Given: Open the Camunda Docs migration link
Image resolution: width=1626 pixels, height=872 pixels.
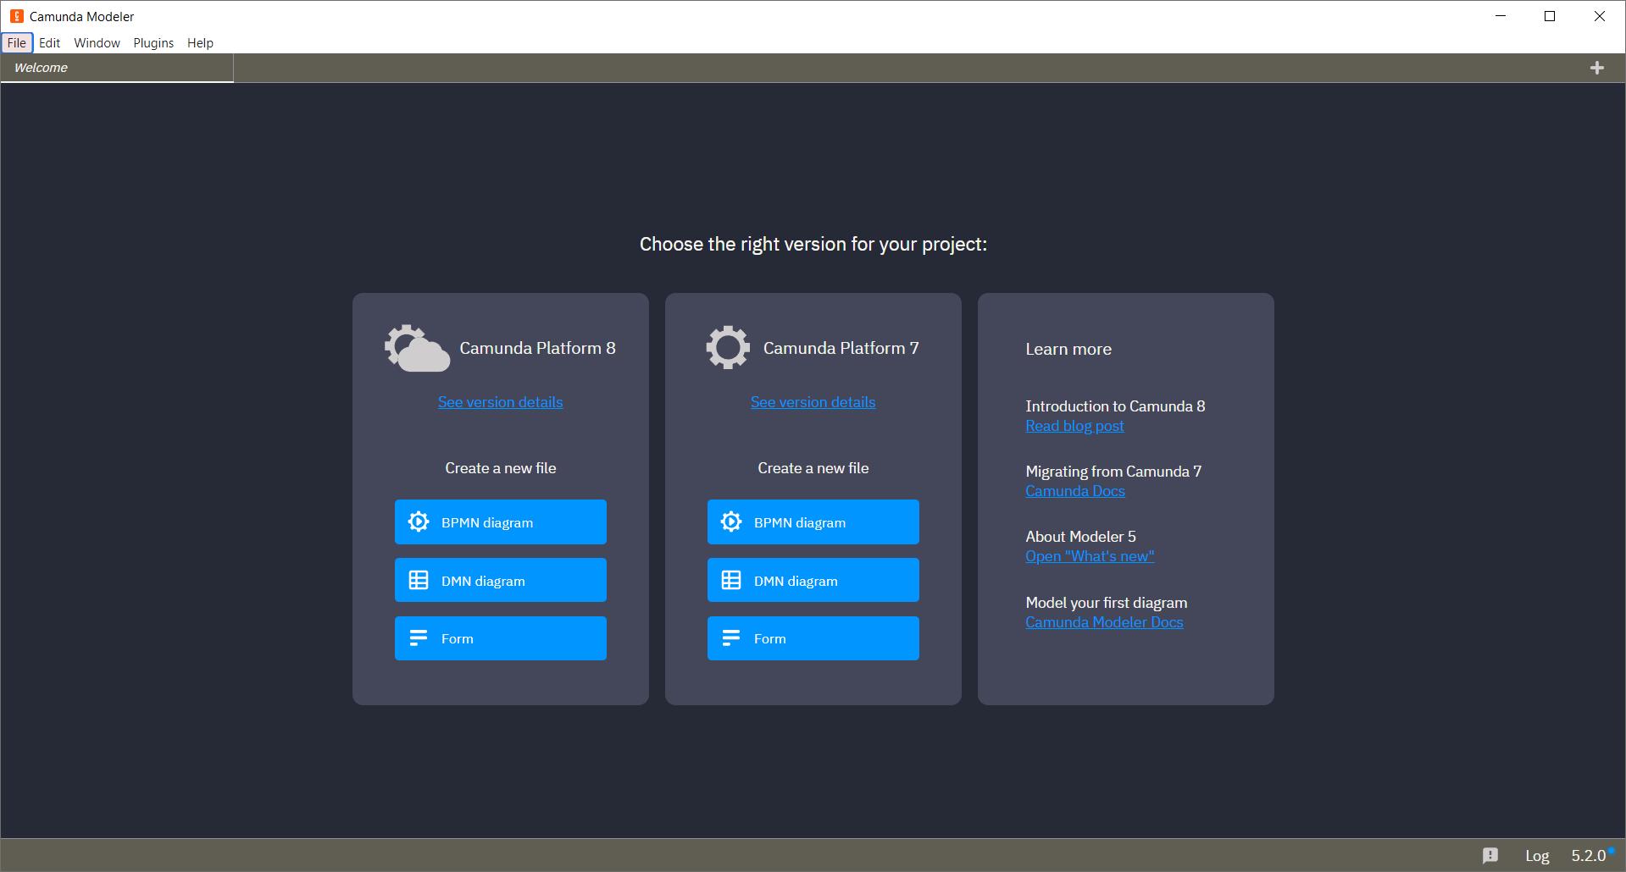Looking at the screenshot, I should pyautogui.click(x=1075, y=491).
